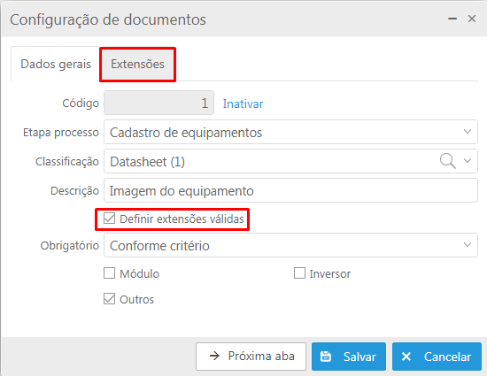Expand the Etapa processo dropdown arrow
This screenshot has height=376, width=487.
pyautogui.click(x=468, y=132)
